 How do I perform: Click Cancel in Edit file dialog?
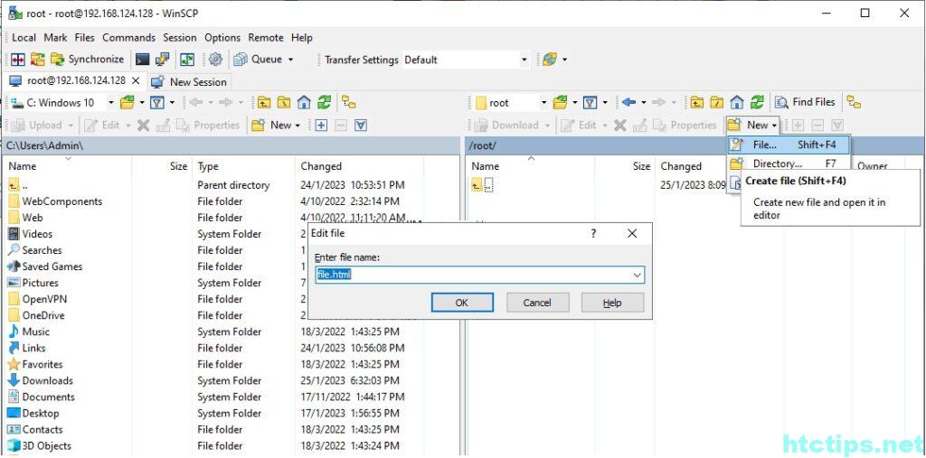tap(537, 303)
